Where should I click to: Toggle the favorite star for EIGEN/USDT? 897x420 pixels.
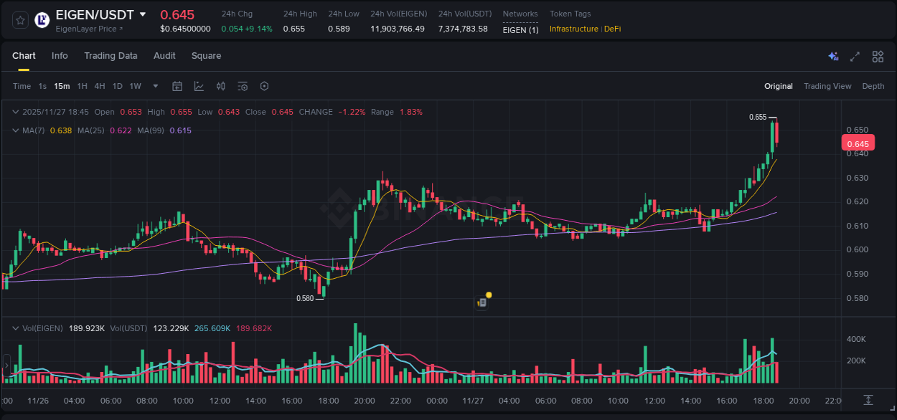click(20, 20)
